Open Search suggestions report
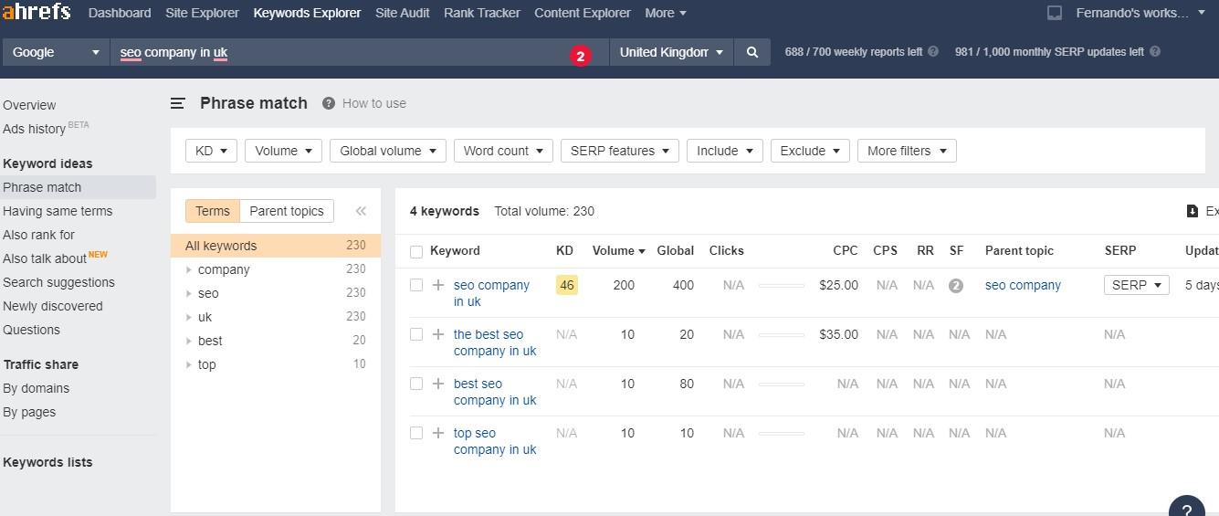1219x516 pixels. click(58, 282)
